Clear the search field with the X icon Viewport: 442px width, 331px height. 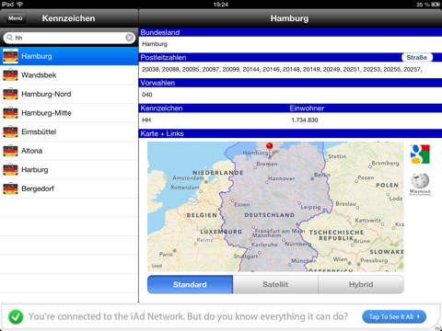(x=130, y=38)
